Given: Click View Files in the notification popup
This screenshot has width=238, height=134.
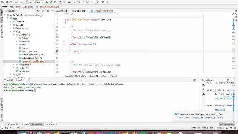Looking at the screenshot, I should 183,118.
